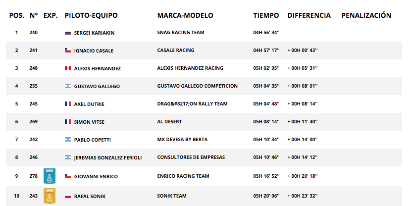Viewport: 411px width, 206px height.
Task: Click the Polish flag beside Rafal Sonik
Action: click(x=68, y=196)
